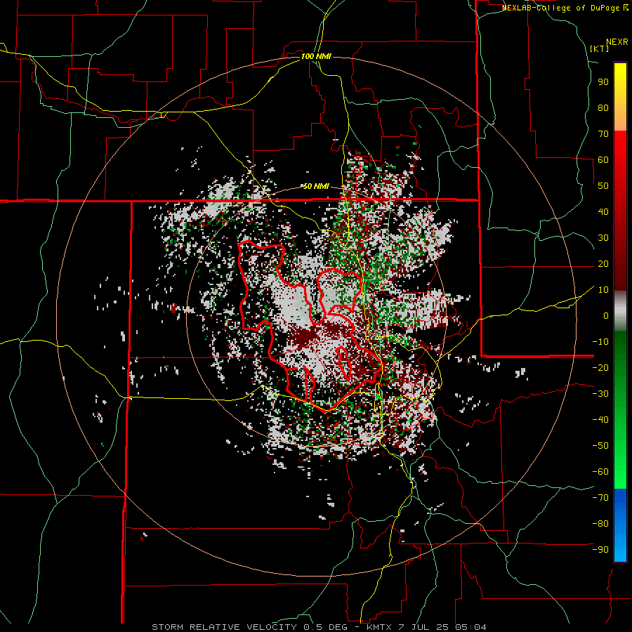Click the 90 value on velocity scale
The height and width of the screenshot is (632, 632).
[603, 82]
